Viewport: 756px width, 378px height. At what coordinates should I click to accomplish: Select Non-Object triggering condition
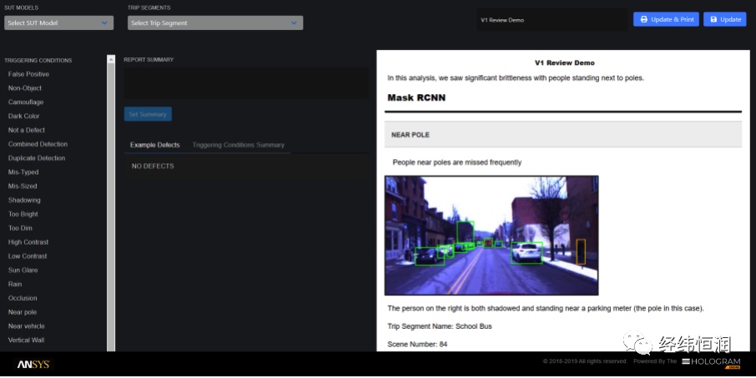point(24,88)
